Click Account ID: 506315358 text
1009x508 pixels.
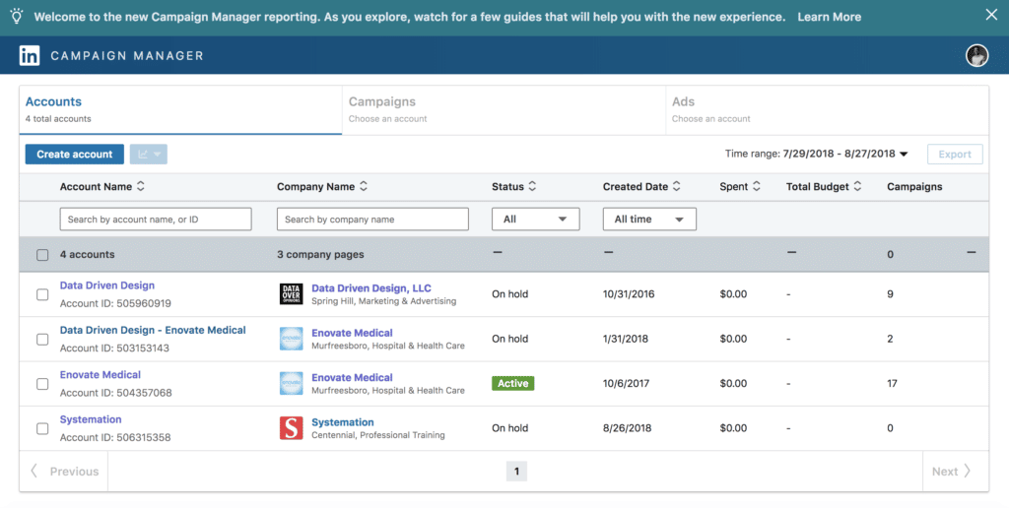coord(115,437)
